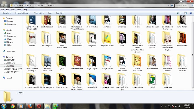Screen dimensions: 194x109
Task: Click the Search ahang input field
Action: pyautogui.click(x=184, y=6)
